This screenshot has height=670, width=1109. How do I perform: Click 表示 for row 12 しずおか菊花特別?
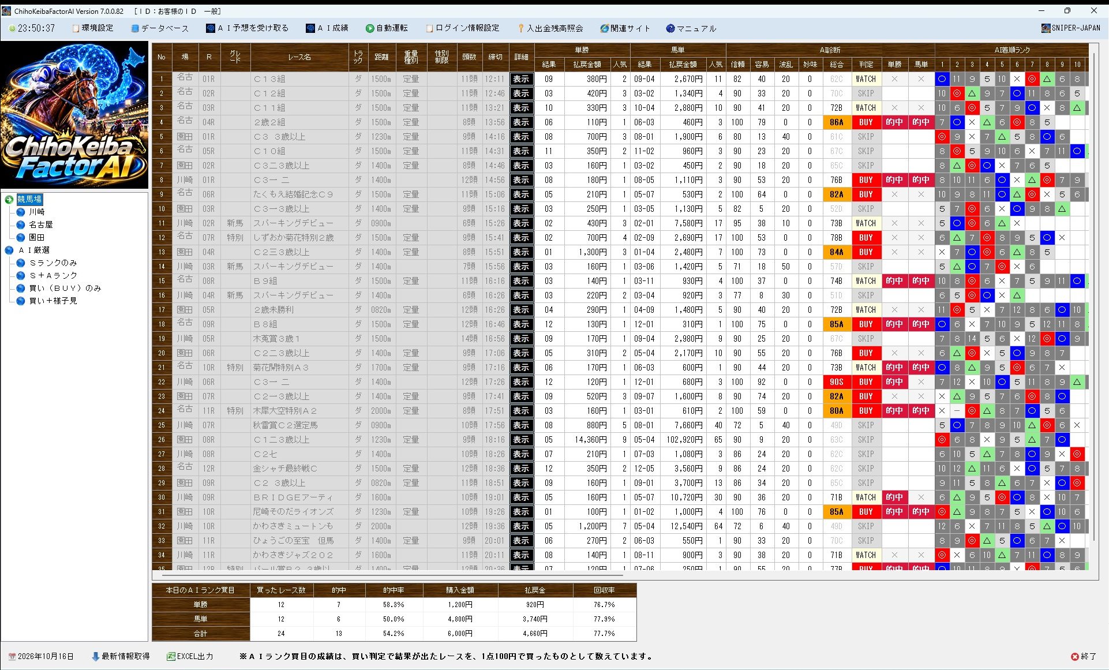point(521,238)
